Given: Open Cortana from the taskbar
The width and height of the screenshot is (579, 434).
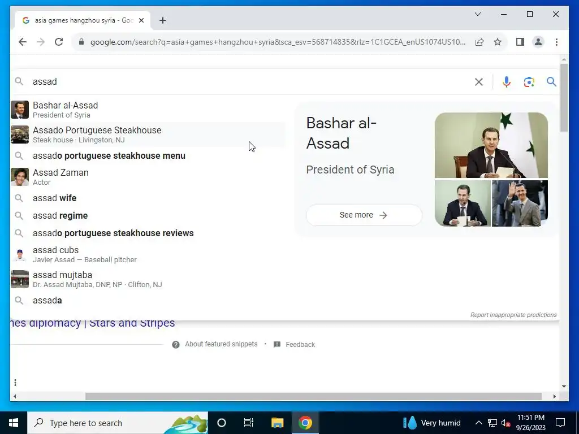Looking at the screenshot, I should 222,423.
